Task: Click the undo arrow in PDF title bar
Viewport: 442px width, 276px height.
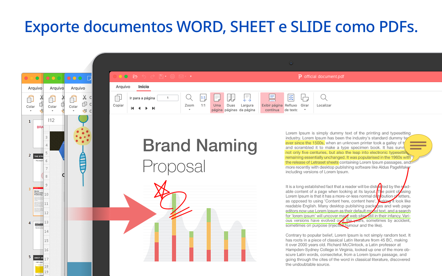Action: [144, 76]
